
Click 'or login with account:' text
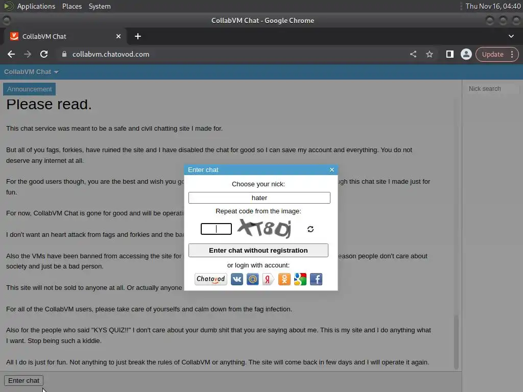coord(258,265)
